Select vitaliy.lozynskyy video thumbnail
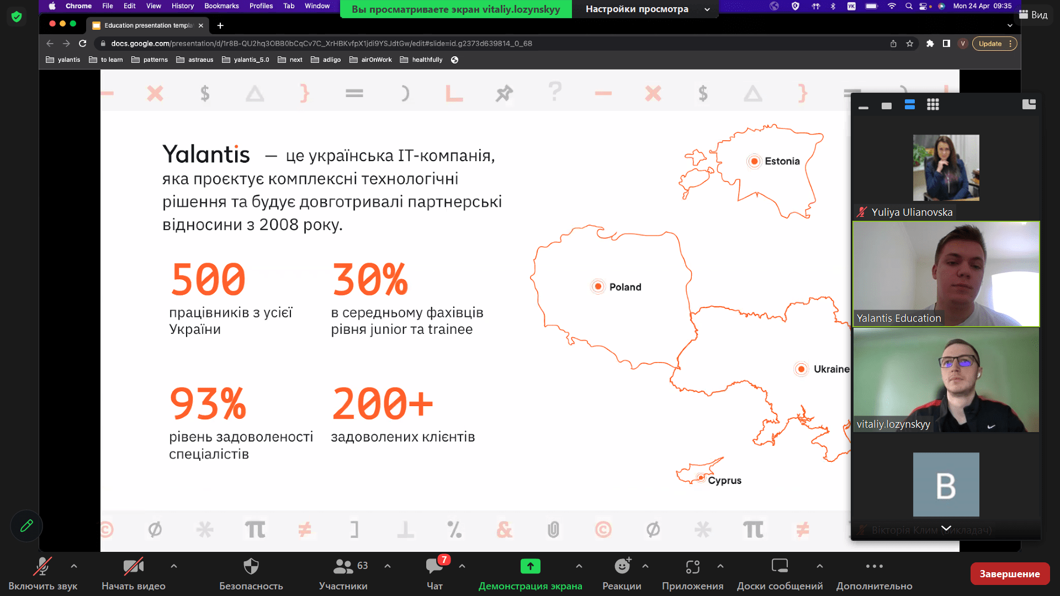This screenshot has width=1060, height=596. tap(946, 380)
